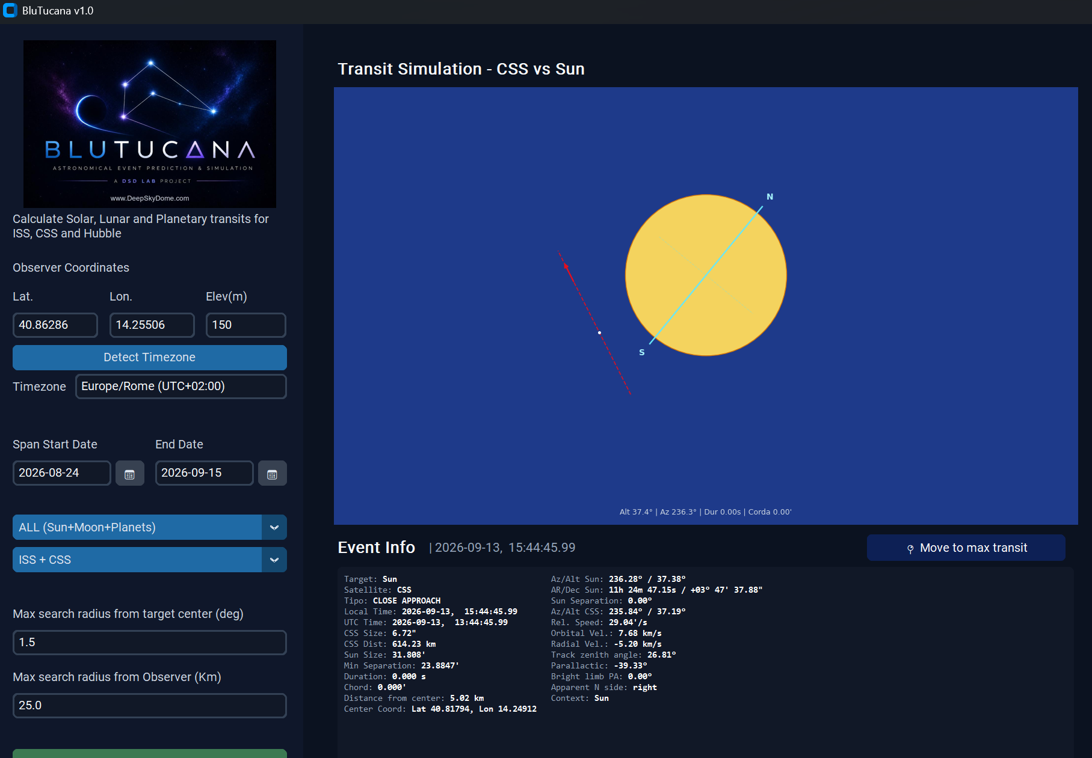The width and height of the screenshot is (1092, 758).
Task: Click the 'Distance from center: 5.02 km' line
Action: click(x=414, y=698)
